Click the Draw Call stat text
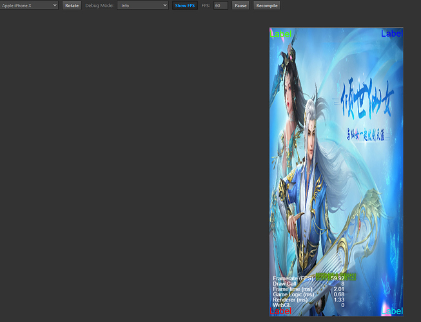This screenshot has width=421, height=322. [x=284, y=283]
